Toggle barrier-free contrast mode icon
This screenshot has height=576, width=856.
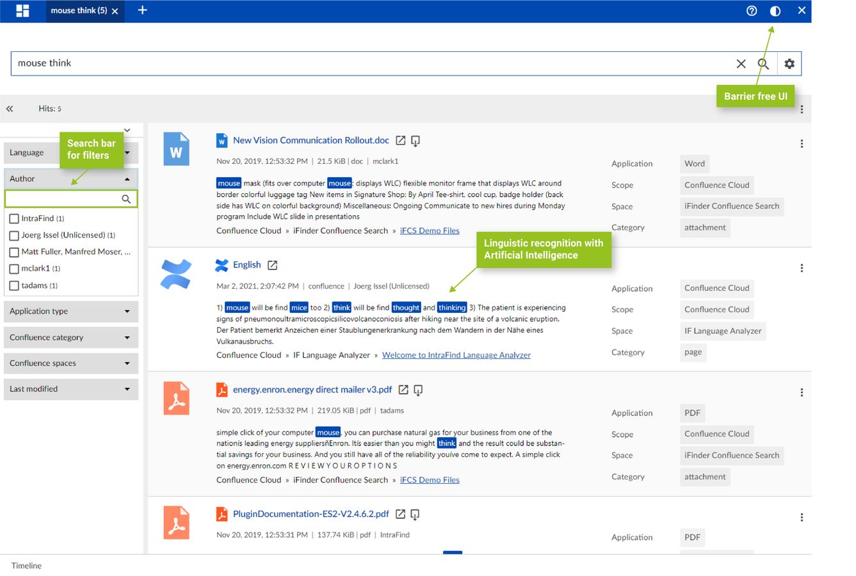pos(775,11)
